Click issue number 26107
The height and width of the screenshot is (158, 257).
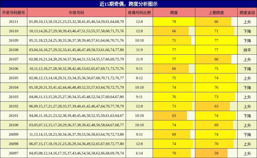tap(14, 59)
